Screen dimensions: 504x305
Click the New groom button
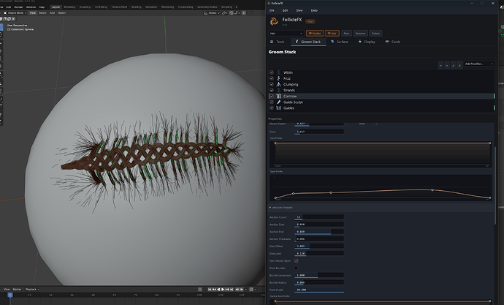pos(346,33)
